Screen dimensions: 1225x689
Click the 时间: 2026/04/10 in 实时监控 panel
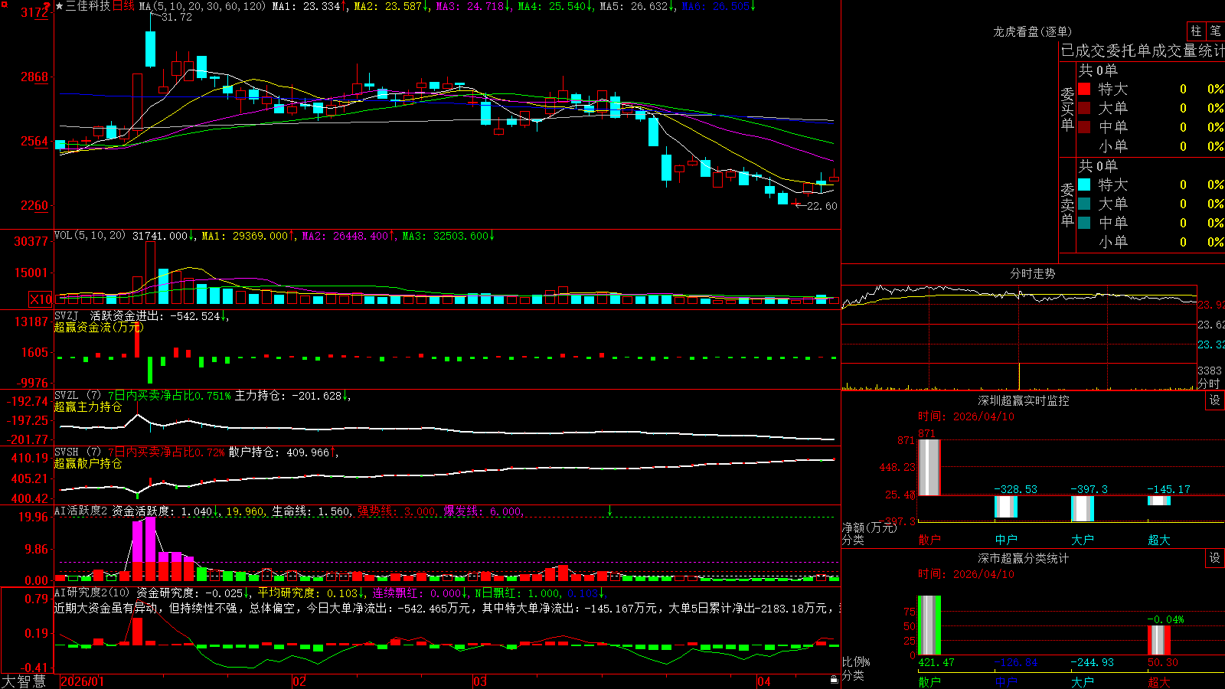966,416
